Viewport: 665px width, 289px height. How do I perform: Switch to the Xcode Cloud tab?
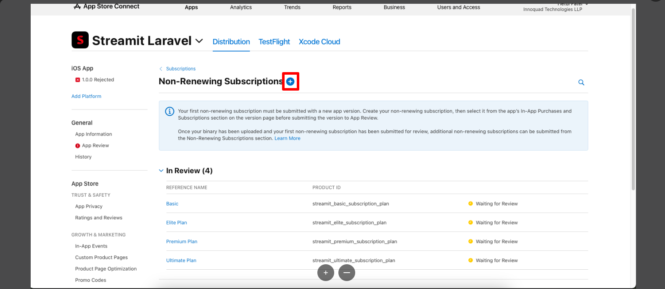tap(319, 42)
